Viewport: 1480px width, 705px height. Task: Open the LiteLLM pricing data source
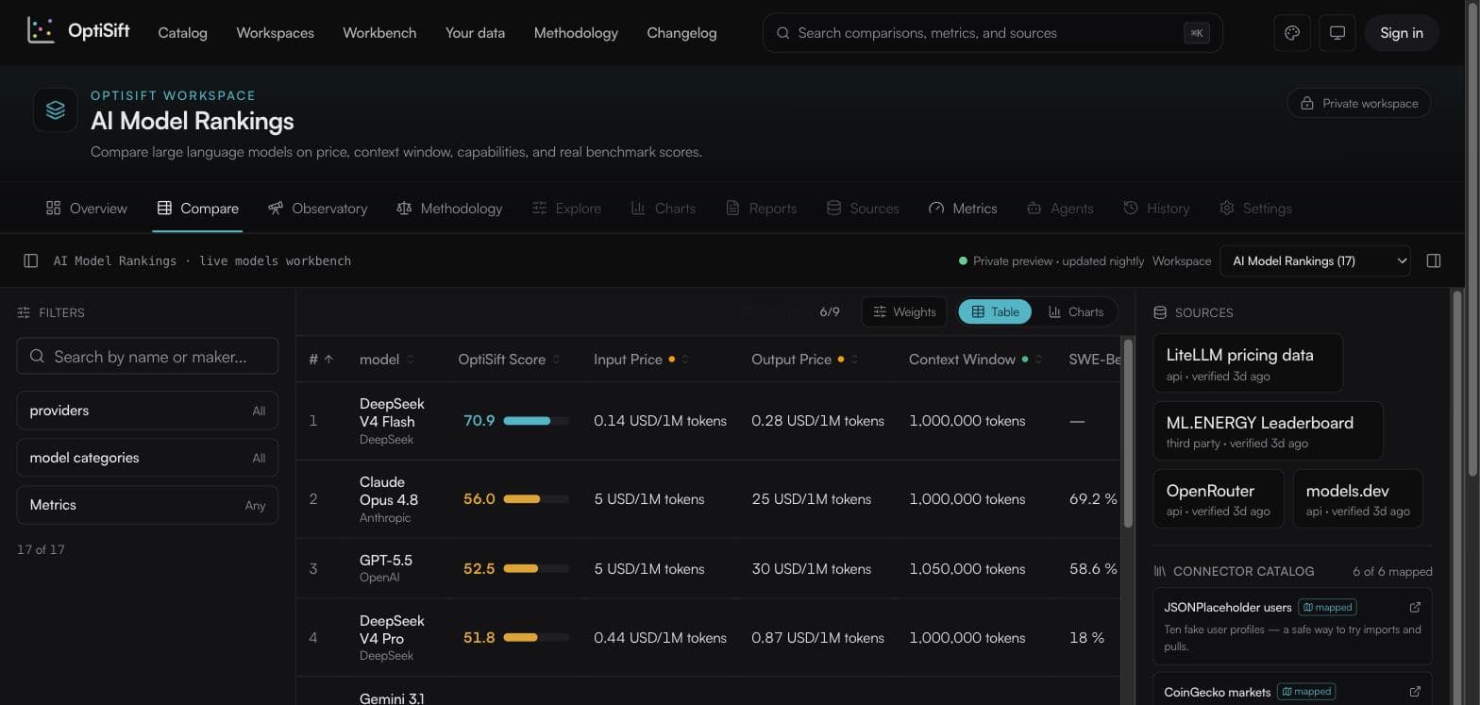point(1248,363)
